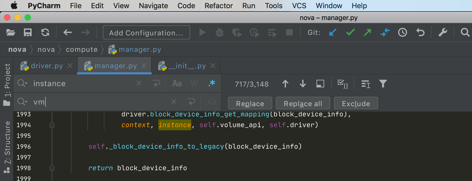This screenshot has height=181, width=472.
Task: Open replace history dropdown for 'vm'
Action: (x=22, y=102)
